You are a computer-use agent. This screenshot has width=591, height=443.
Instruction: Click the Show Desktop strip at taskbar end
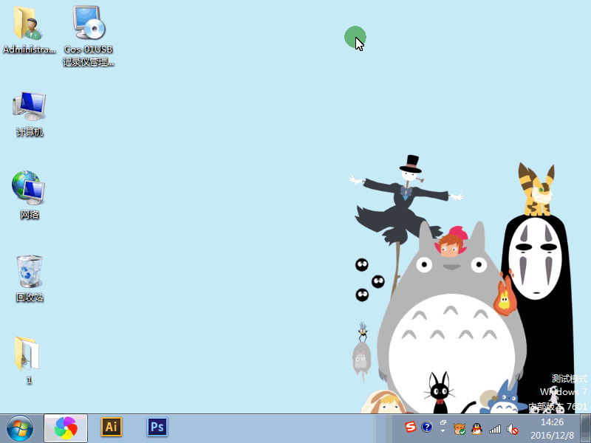(585, 429)
